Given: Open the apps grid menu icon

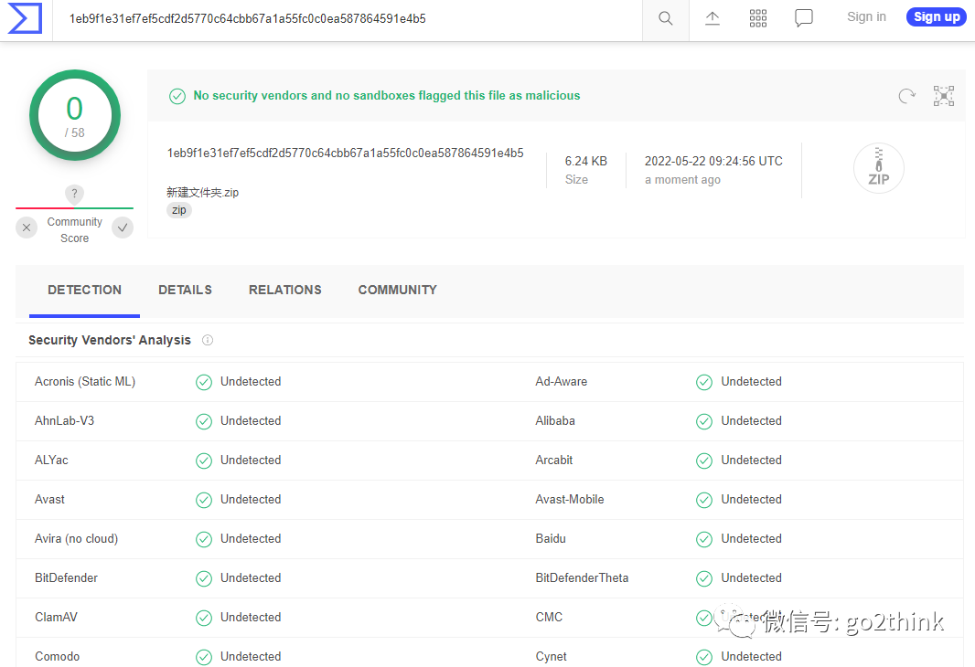Looking at the screenshot, I should (758, 18).
